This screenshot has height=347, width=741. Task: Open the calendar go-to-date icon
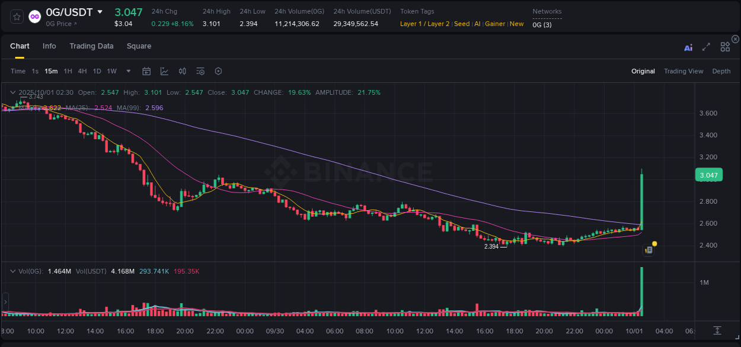[146, 71]
